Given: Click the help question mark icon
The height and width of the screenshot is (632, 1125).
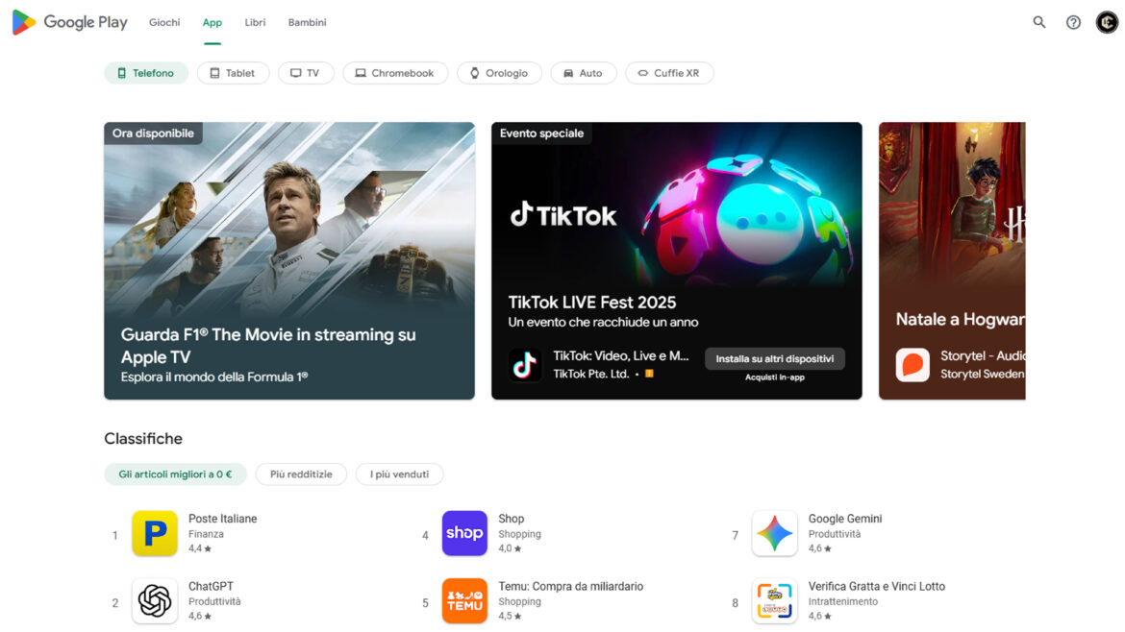Looking at the screenshot, I should tap(1073, 22).
